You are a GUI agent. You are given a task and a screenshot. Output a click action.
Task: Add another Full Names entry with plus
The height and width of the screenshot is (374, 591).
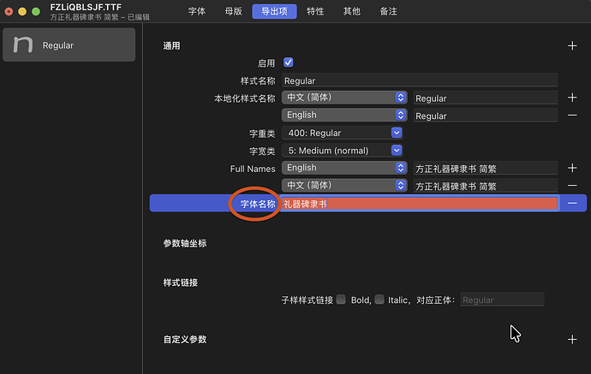tap(572, 168)
